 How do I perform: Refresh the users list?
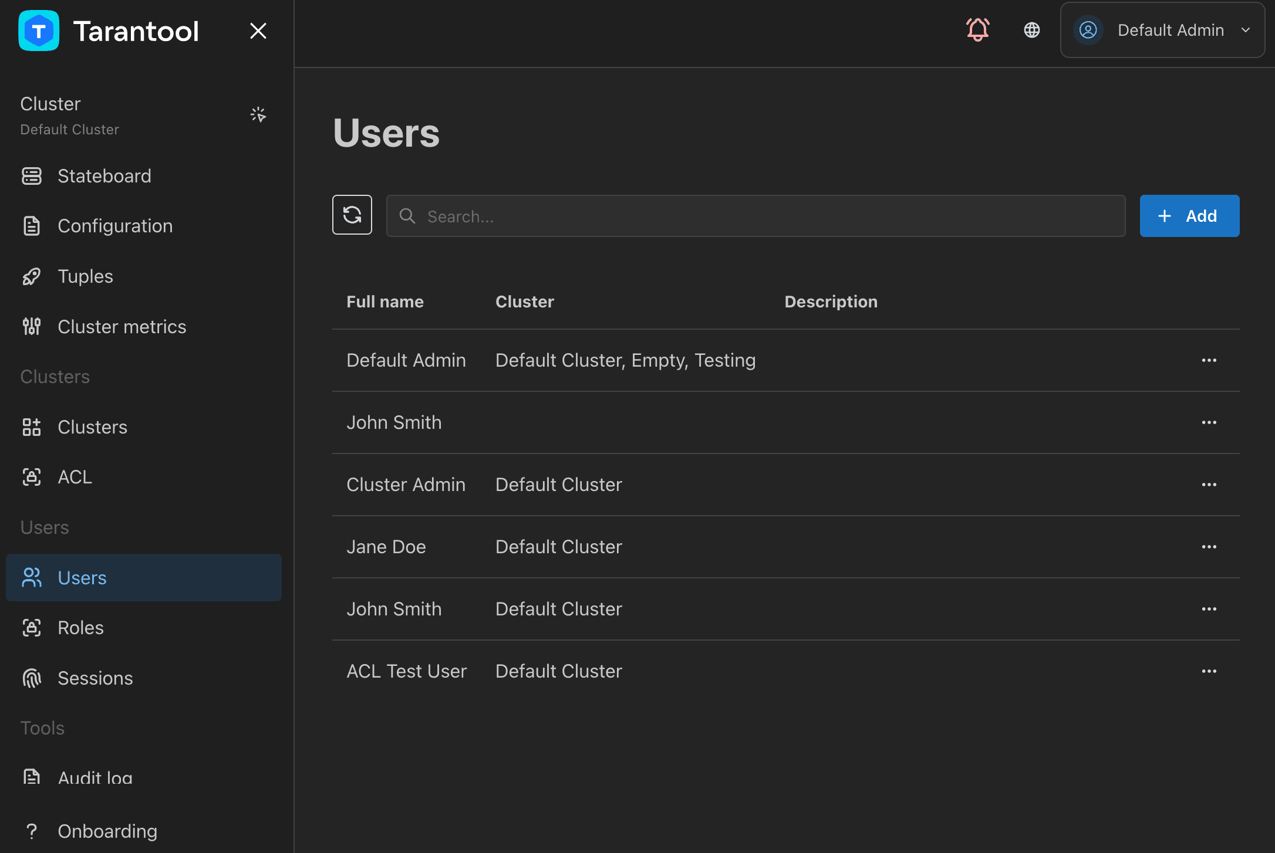[352, 215]
